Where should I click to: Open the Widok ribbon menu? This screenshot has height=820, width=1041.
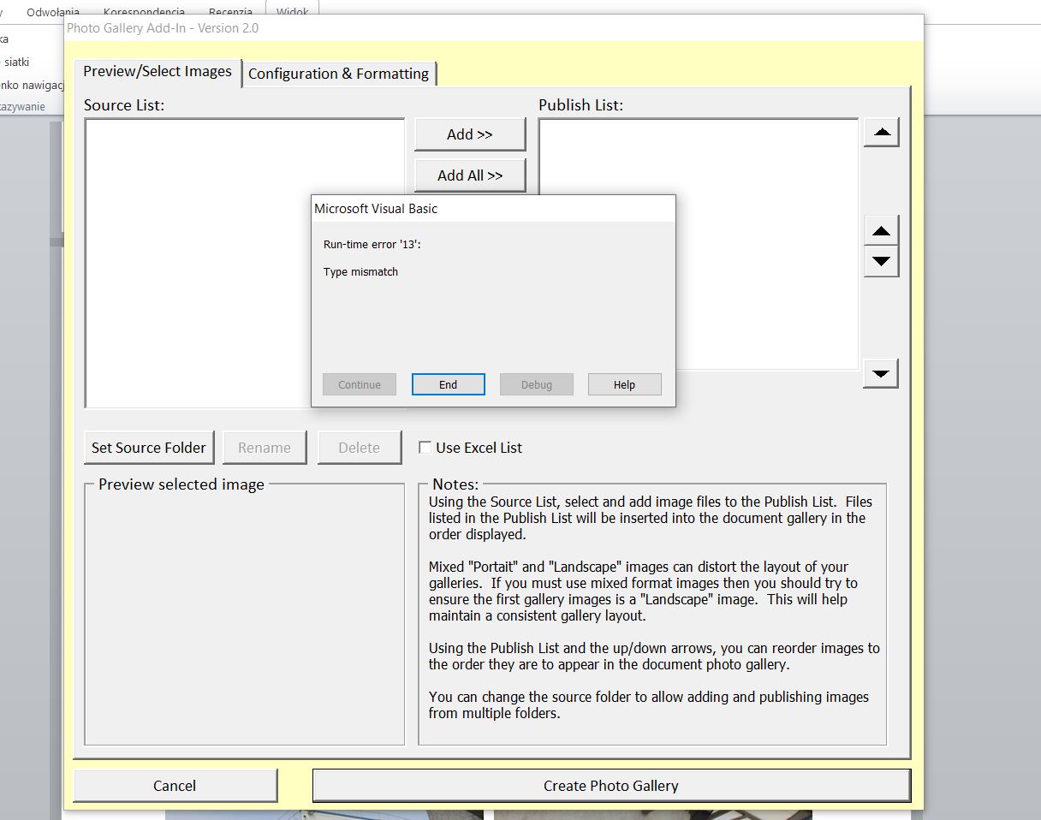[x=292, y=12]
